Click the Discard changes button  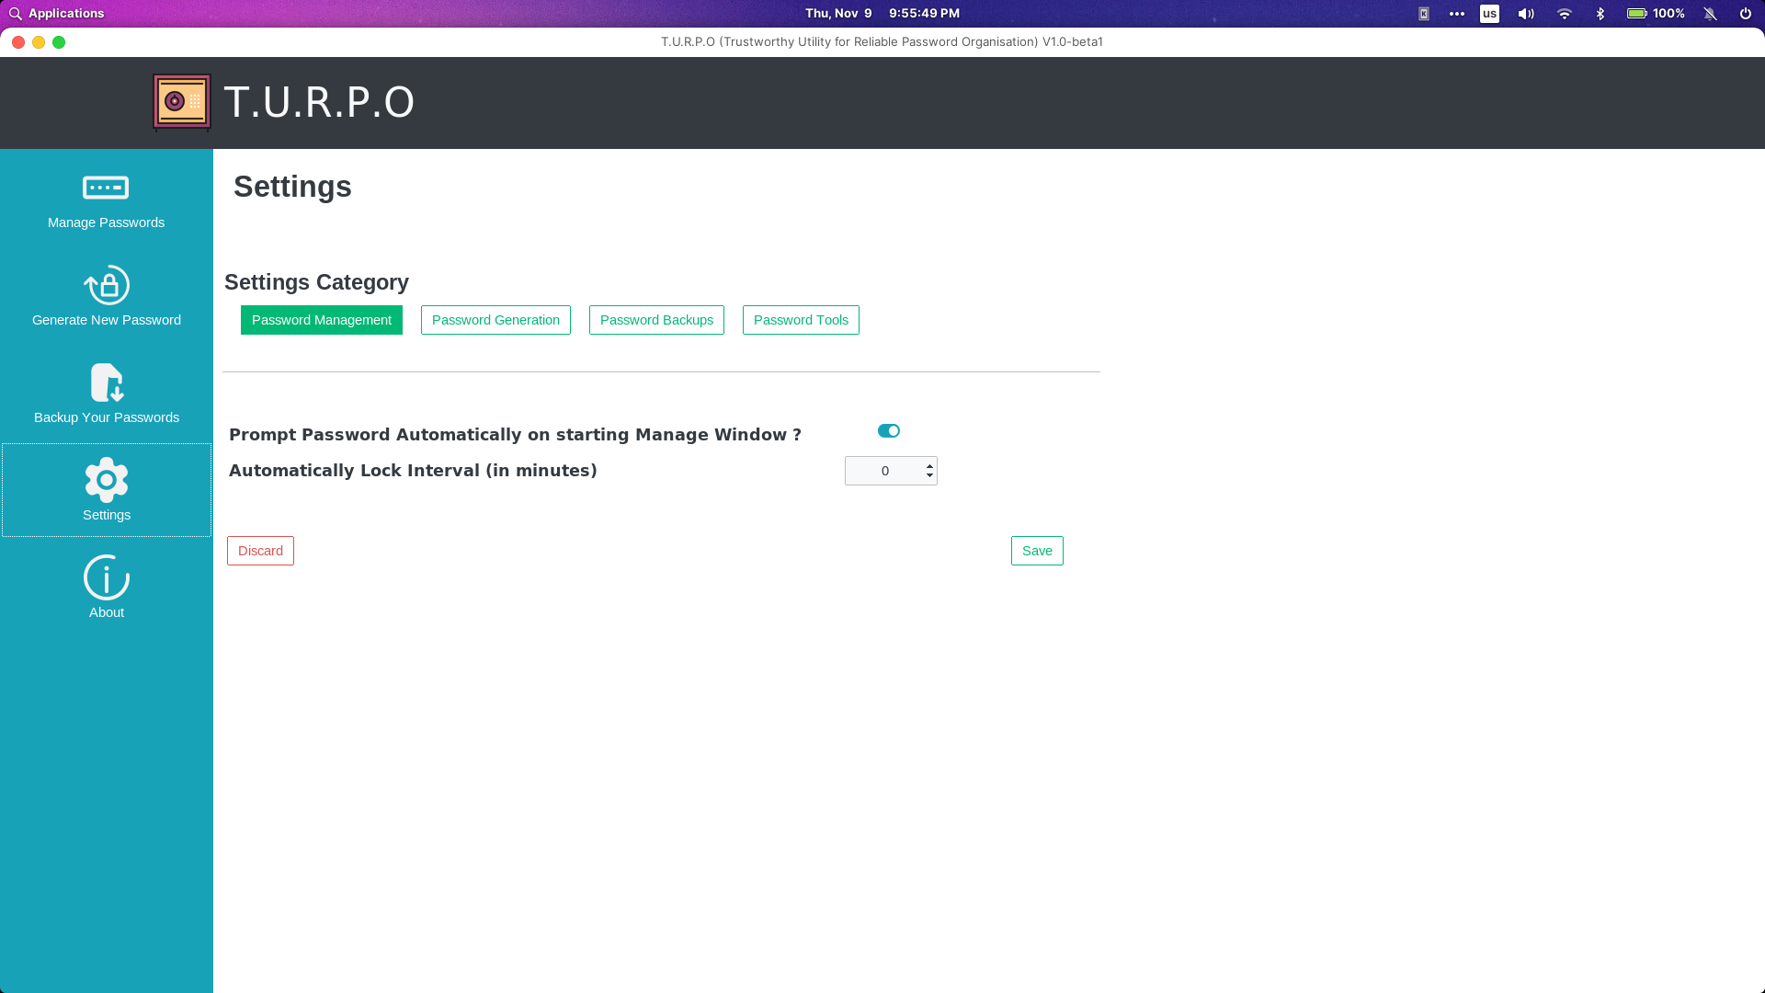point(261,549)
